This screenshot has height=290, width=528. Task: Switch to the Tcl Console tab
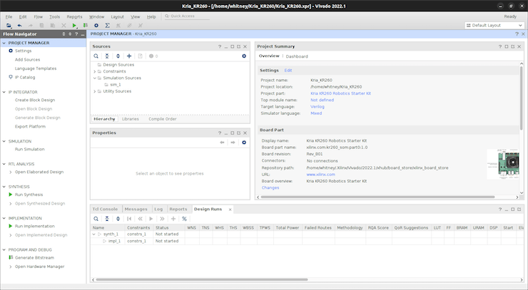106,209
